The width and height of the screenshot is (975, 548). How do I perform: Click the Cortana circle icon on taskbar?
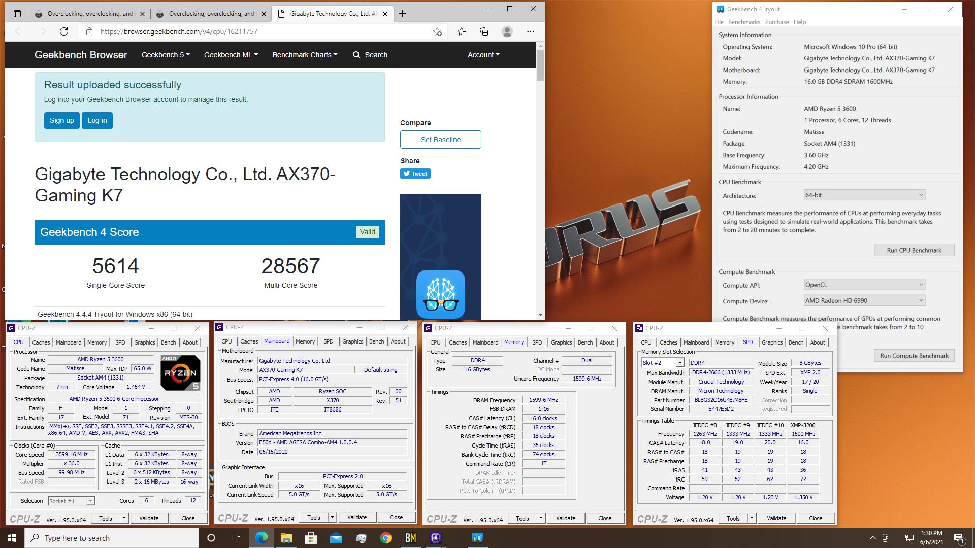click(211, 538)
